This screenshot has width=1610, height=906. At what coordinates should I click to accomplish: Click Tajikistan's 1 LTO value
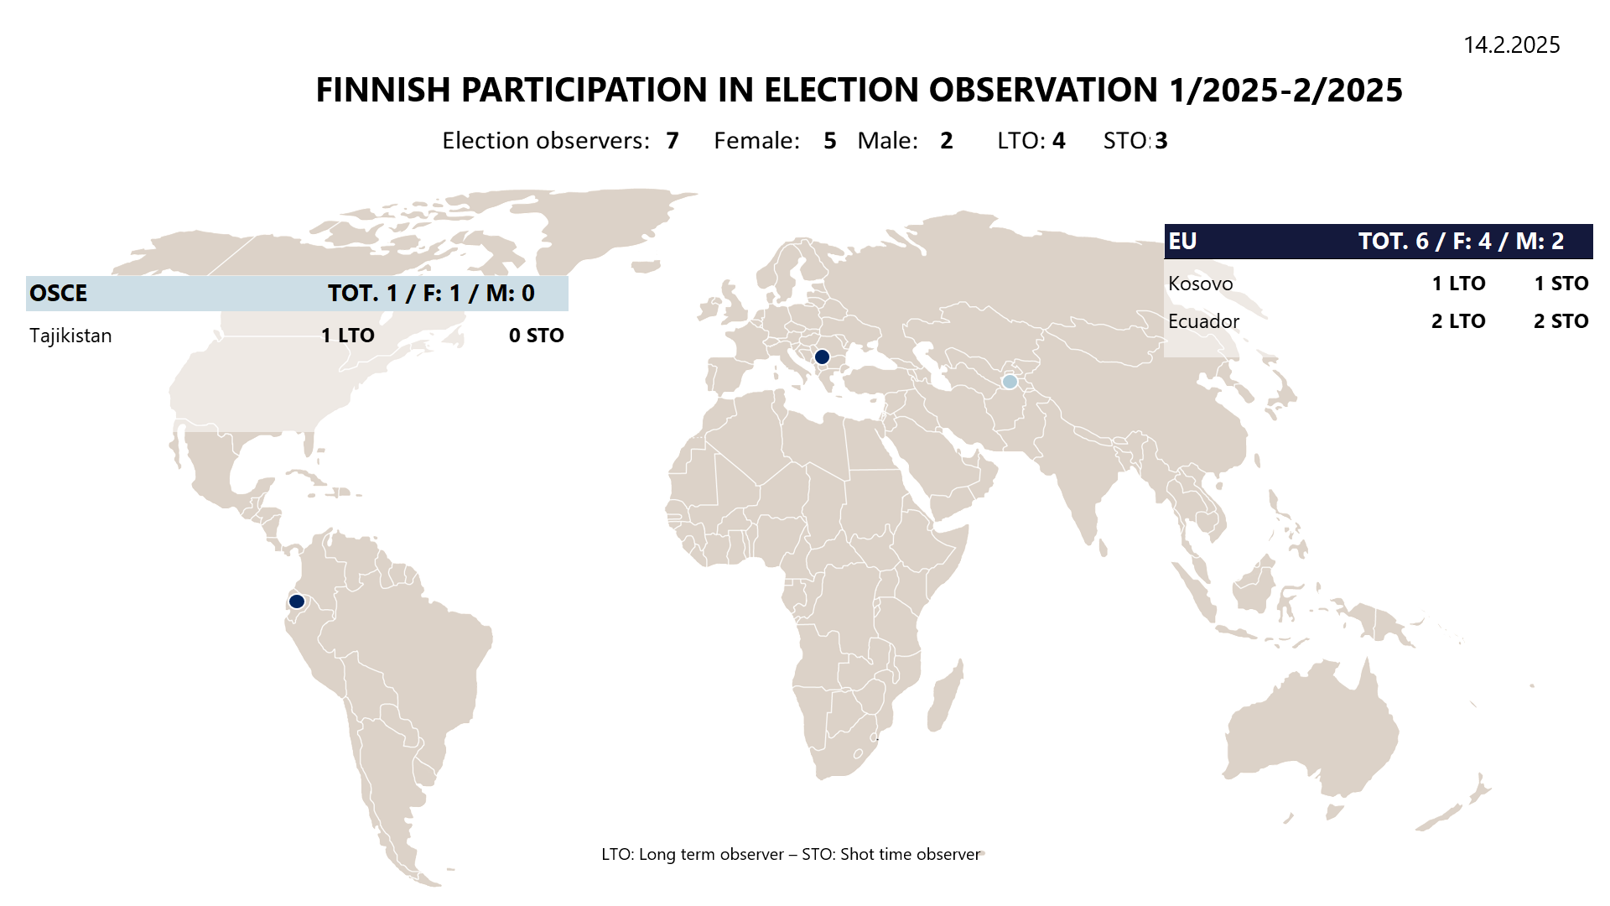(347, 336)
